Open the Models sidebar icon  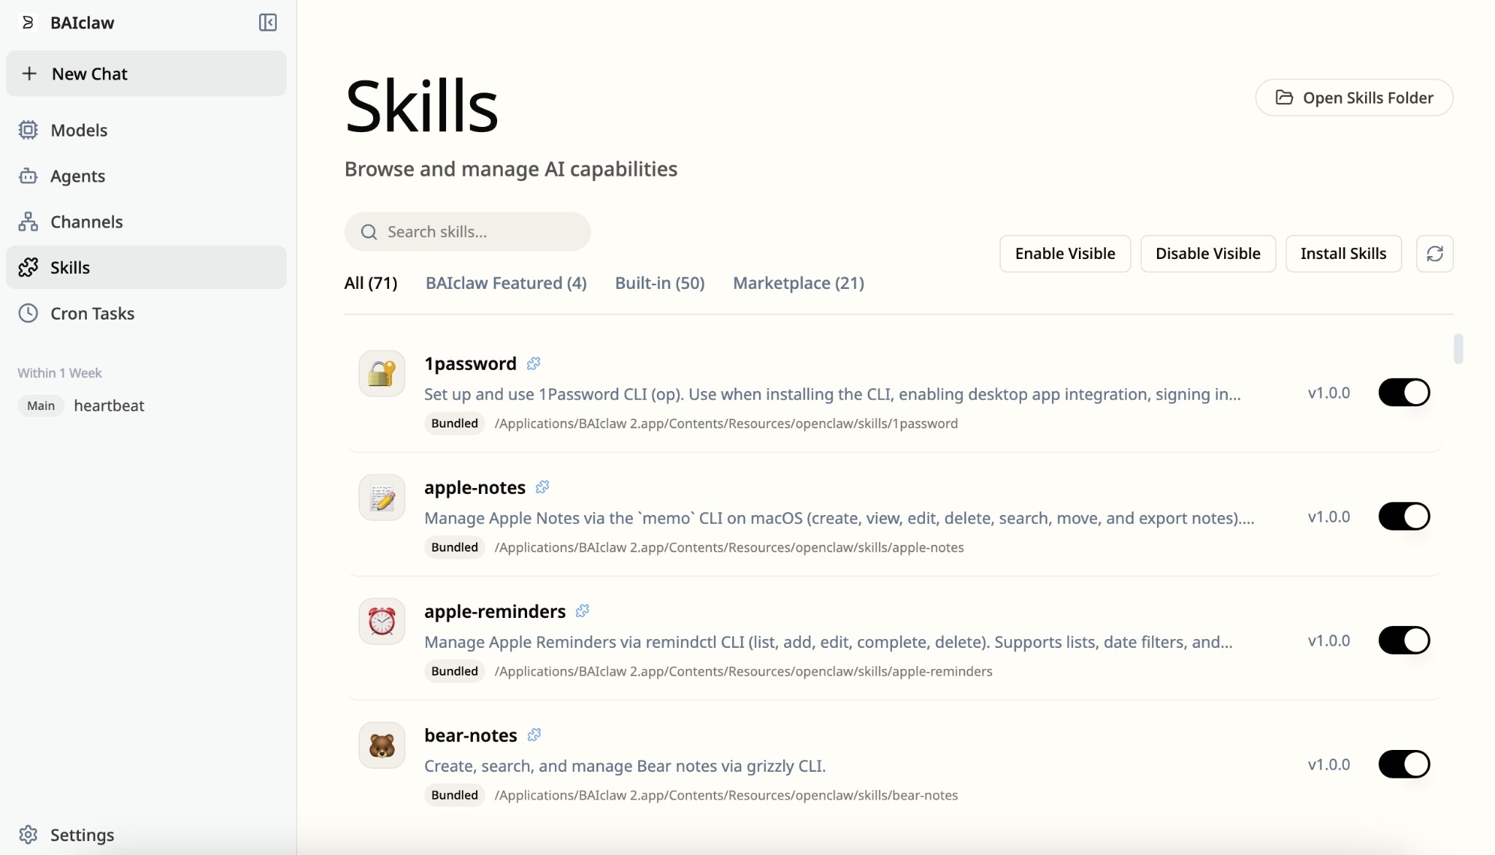click(x=28, y=130)
